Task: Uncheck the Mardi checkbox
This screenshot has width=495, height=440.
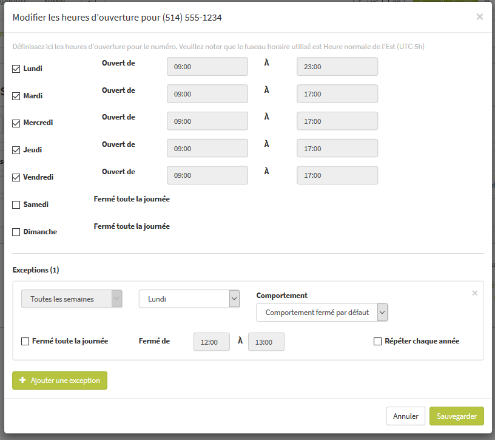Action: [x=16, y=96]
